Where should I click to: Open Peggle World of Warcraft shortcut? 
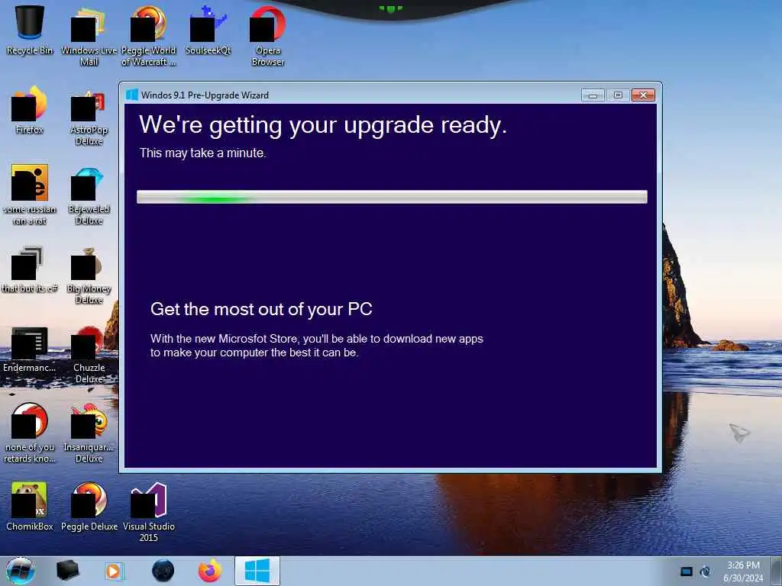tap(149, 36)
